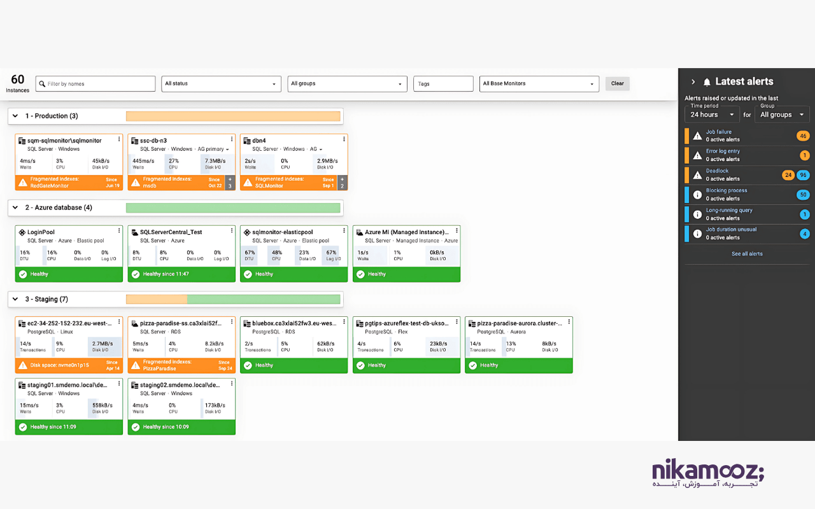This screenshot has height=509, width=815.
Task: Collapse the 3 - Staging group
Action: [x=15, y=299]
